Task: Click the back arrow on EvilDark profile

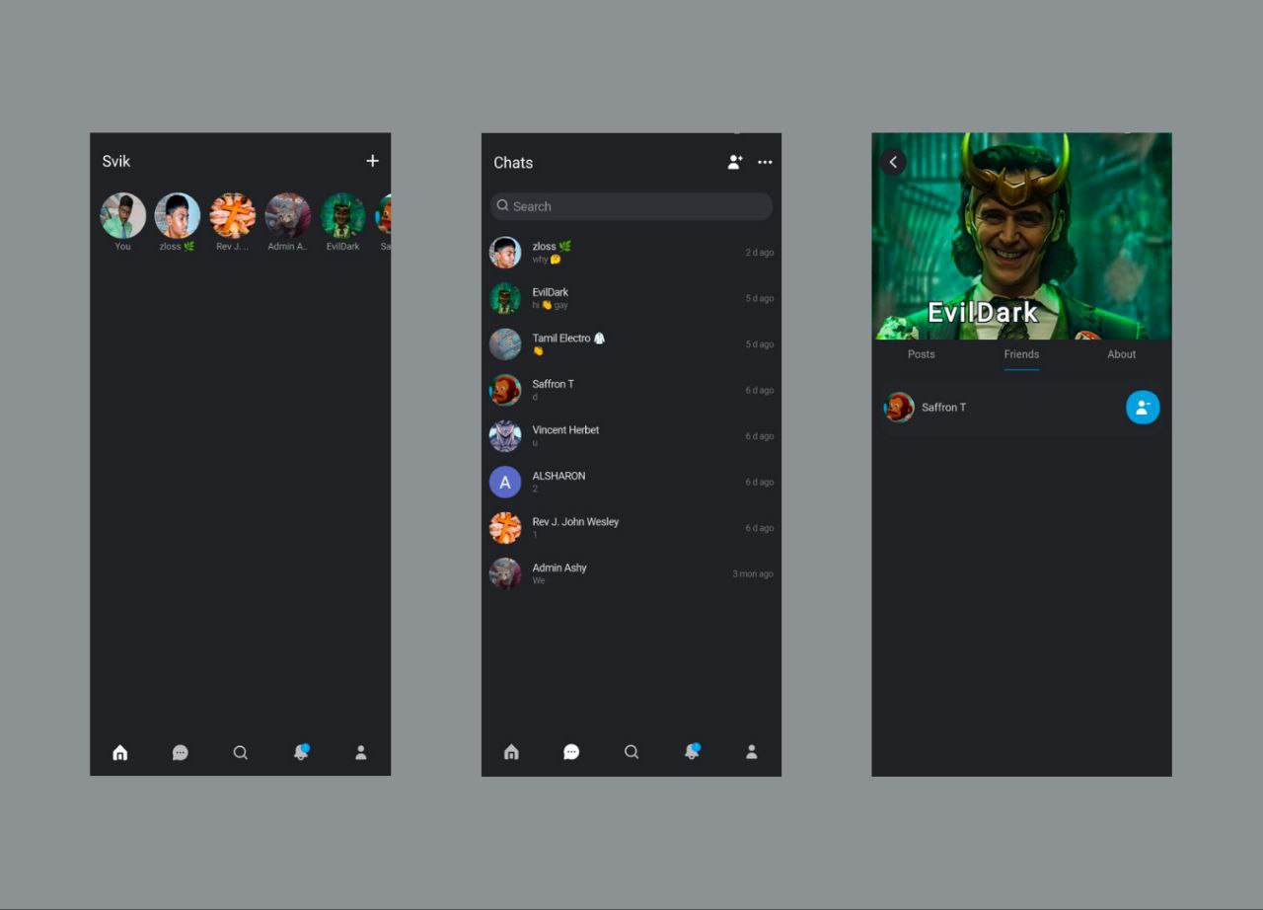Action: 893,162
